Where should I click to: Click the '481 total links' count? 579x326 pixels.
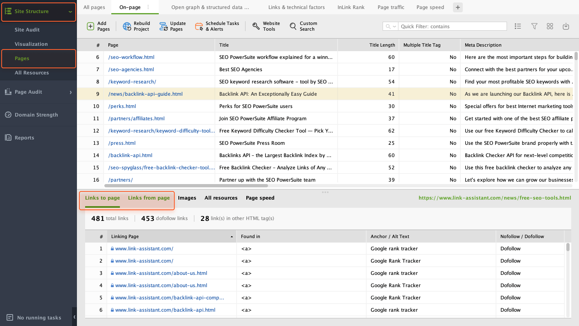(x=110, y=218)
